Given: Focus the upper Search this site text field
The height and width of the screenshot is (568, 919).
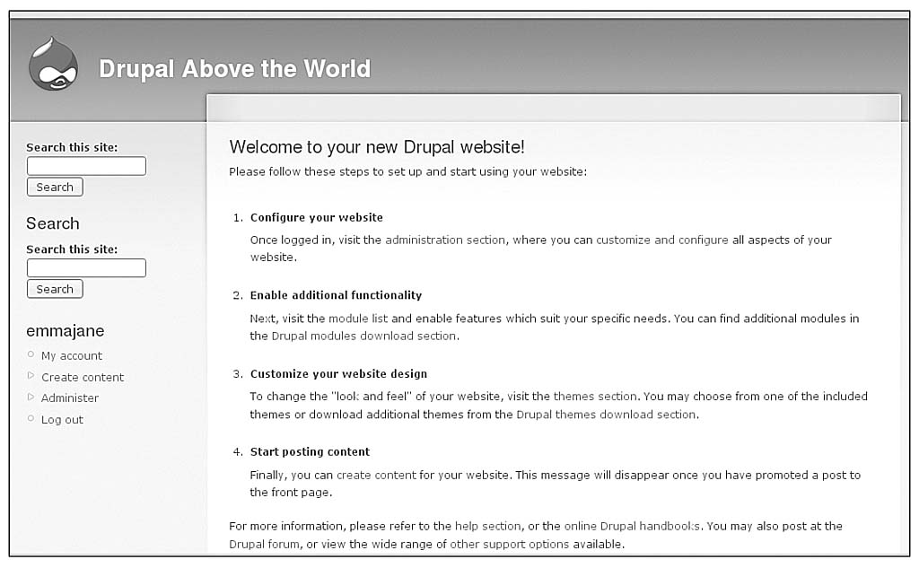Looking at the screenshot, I should tap(86, 166).
